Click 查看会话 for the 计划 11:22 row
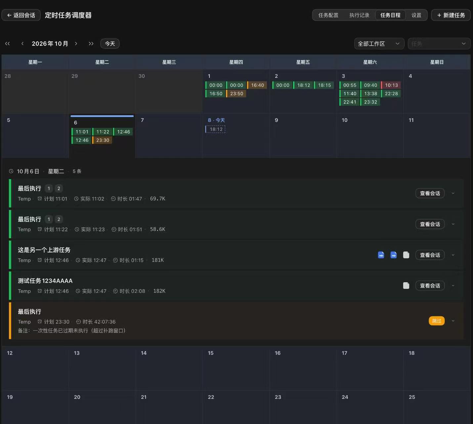Image resolution: width=473 pixels, height=424 pixels. coord(430,224)
